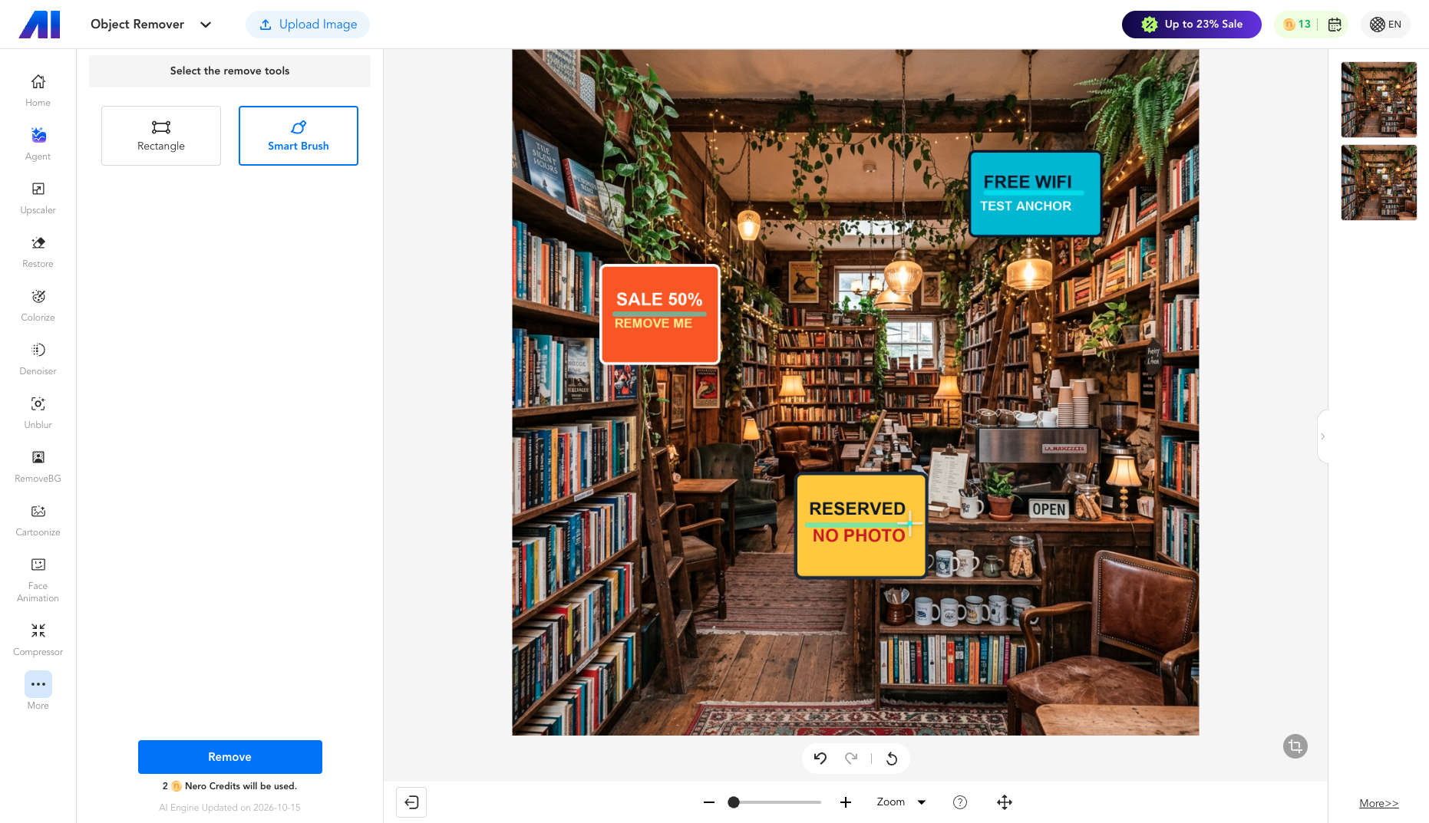Click the crop icon near the canvas
Image resolution: width=1429 pixels, height=823 pixels.
pyautogui.click(x=1295, y=746)
